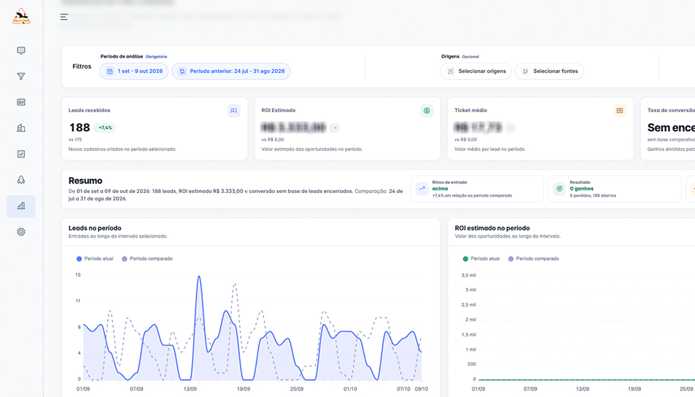This screenshot has height=397, width=695.
Task: Toggle the hamburger menu icon
Action: click(x=64, y=17)
